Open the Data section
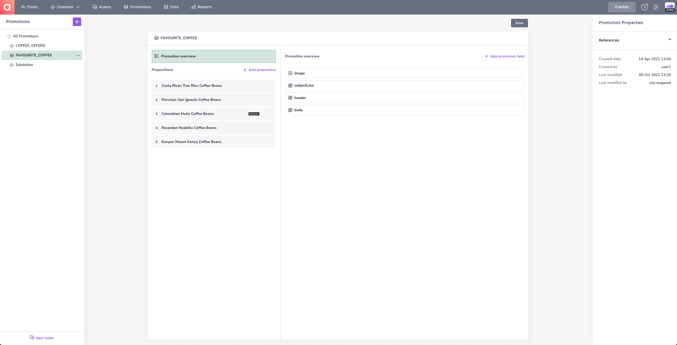The width and height of the screenshot is (677, 345). 171,7
